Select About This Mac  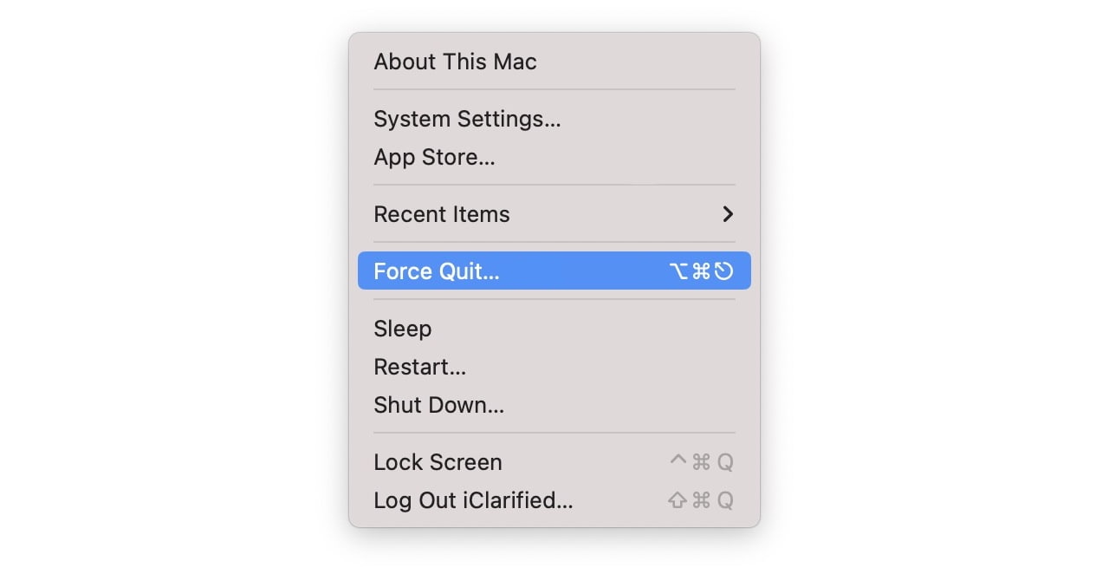(x=455, y=62)
